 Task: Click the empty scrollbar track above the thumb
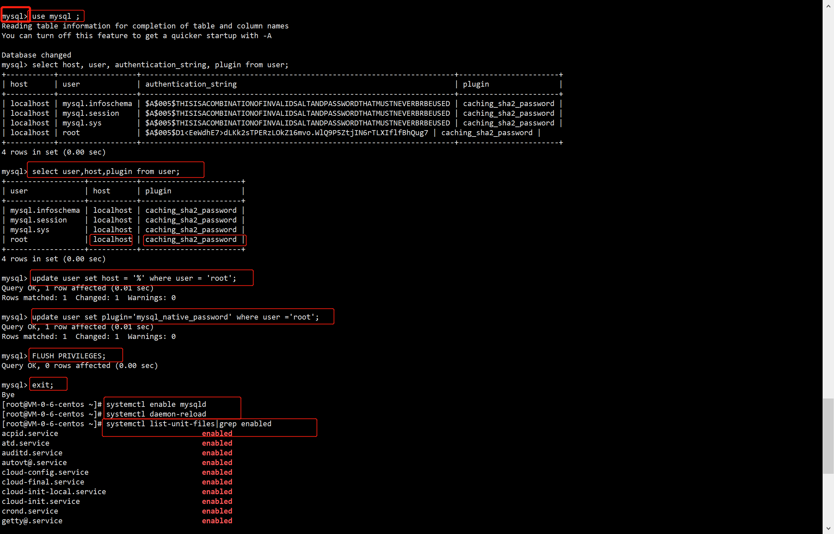coord(828,208)
